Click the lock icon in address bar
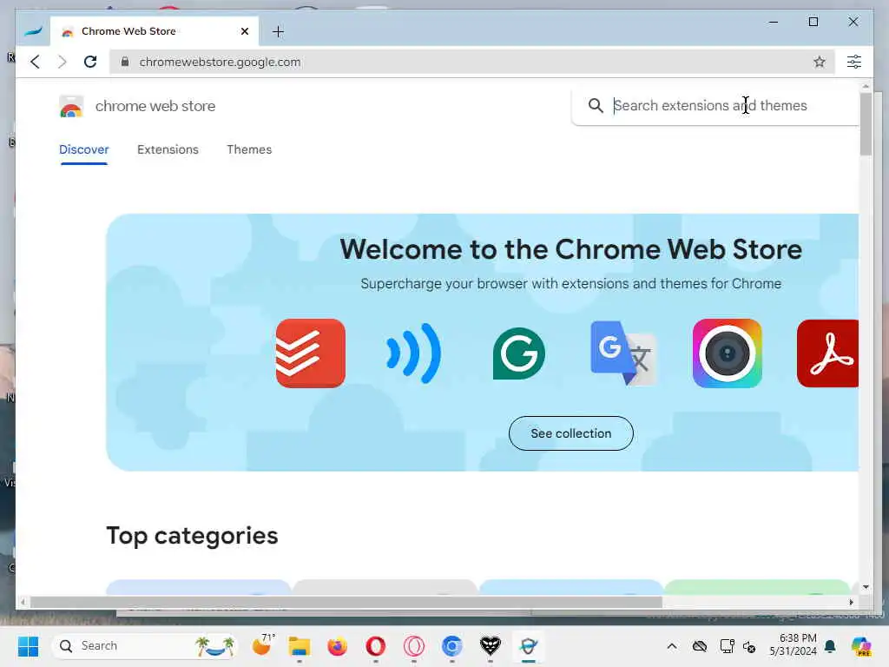 click(x=125, y=62)
